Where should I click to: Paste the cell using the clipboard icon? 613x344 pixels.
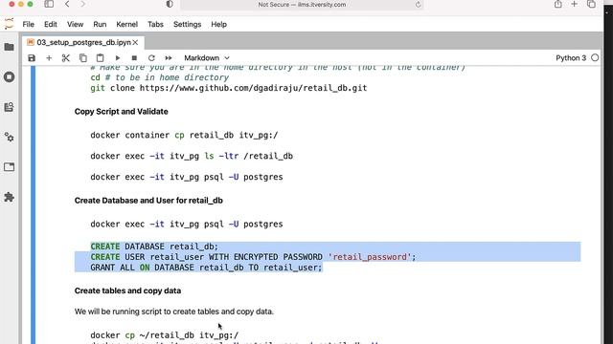point(100,58)
